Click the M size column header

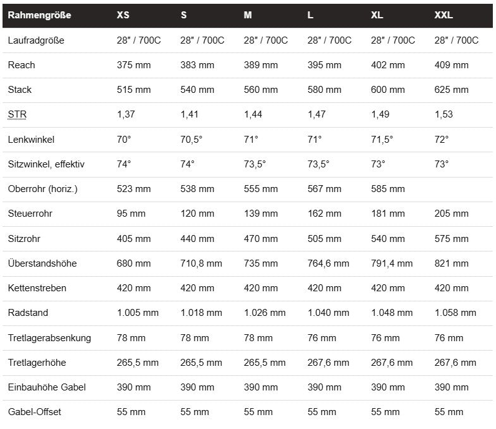tap(248, 15)
